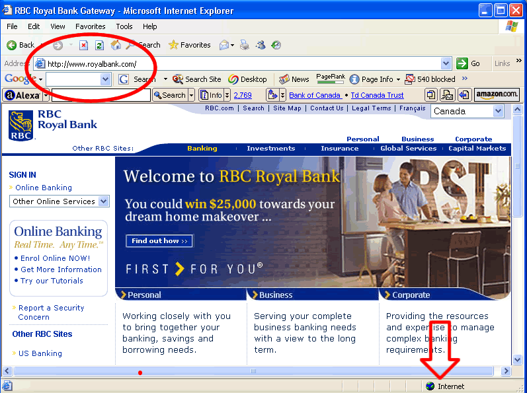This screenshot has width=527, height=393.
Task: Click the Alexa logo button
Action: 23,95
